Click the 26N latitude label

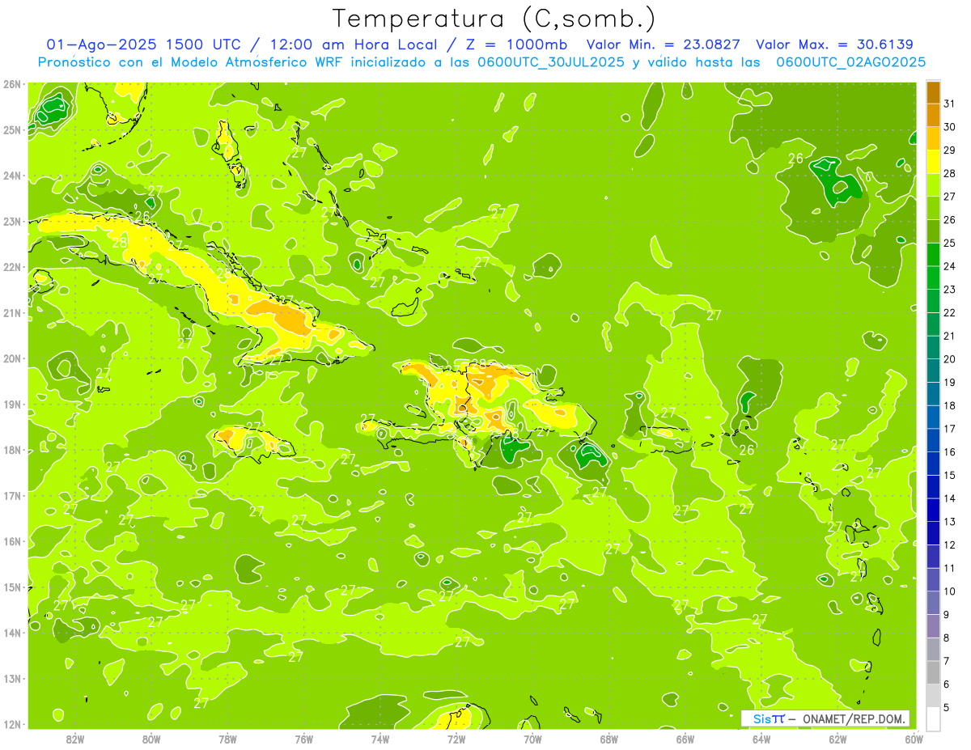(11, 84)
